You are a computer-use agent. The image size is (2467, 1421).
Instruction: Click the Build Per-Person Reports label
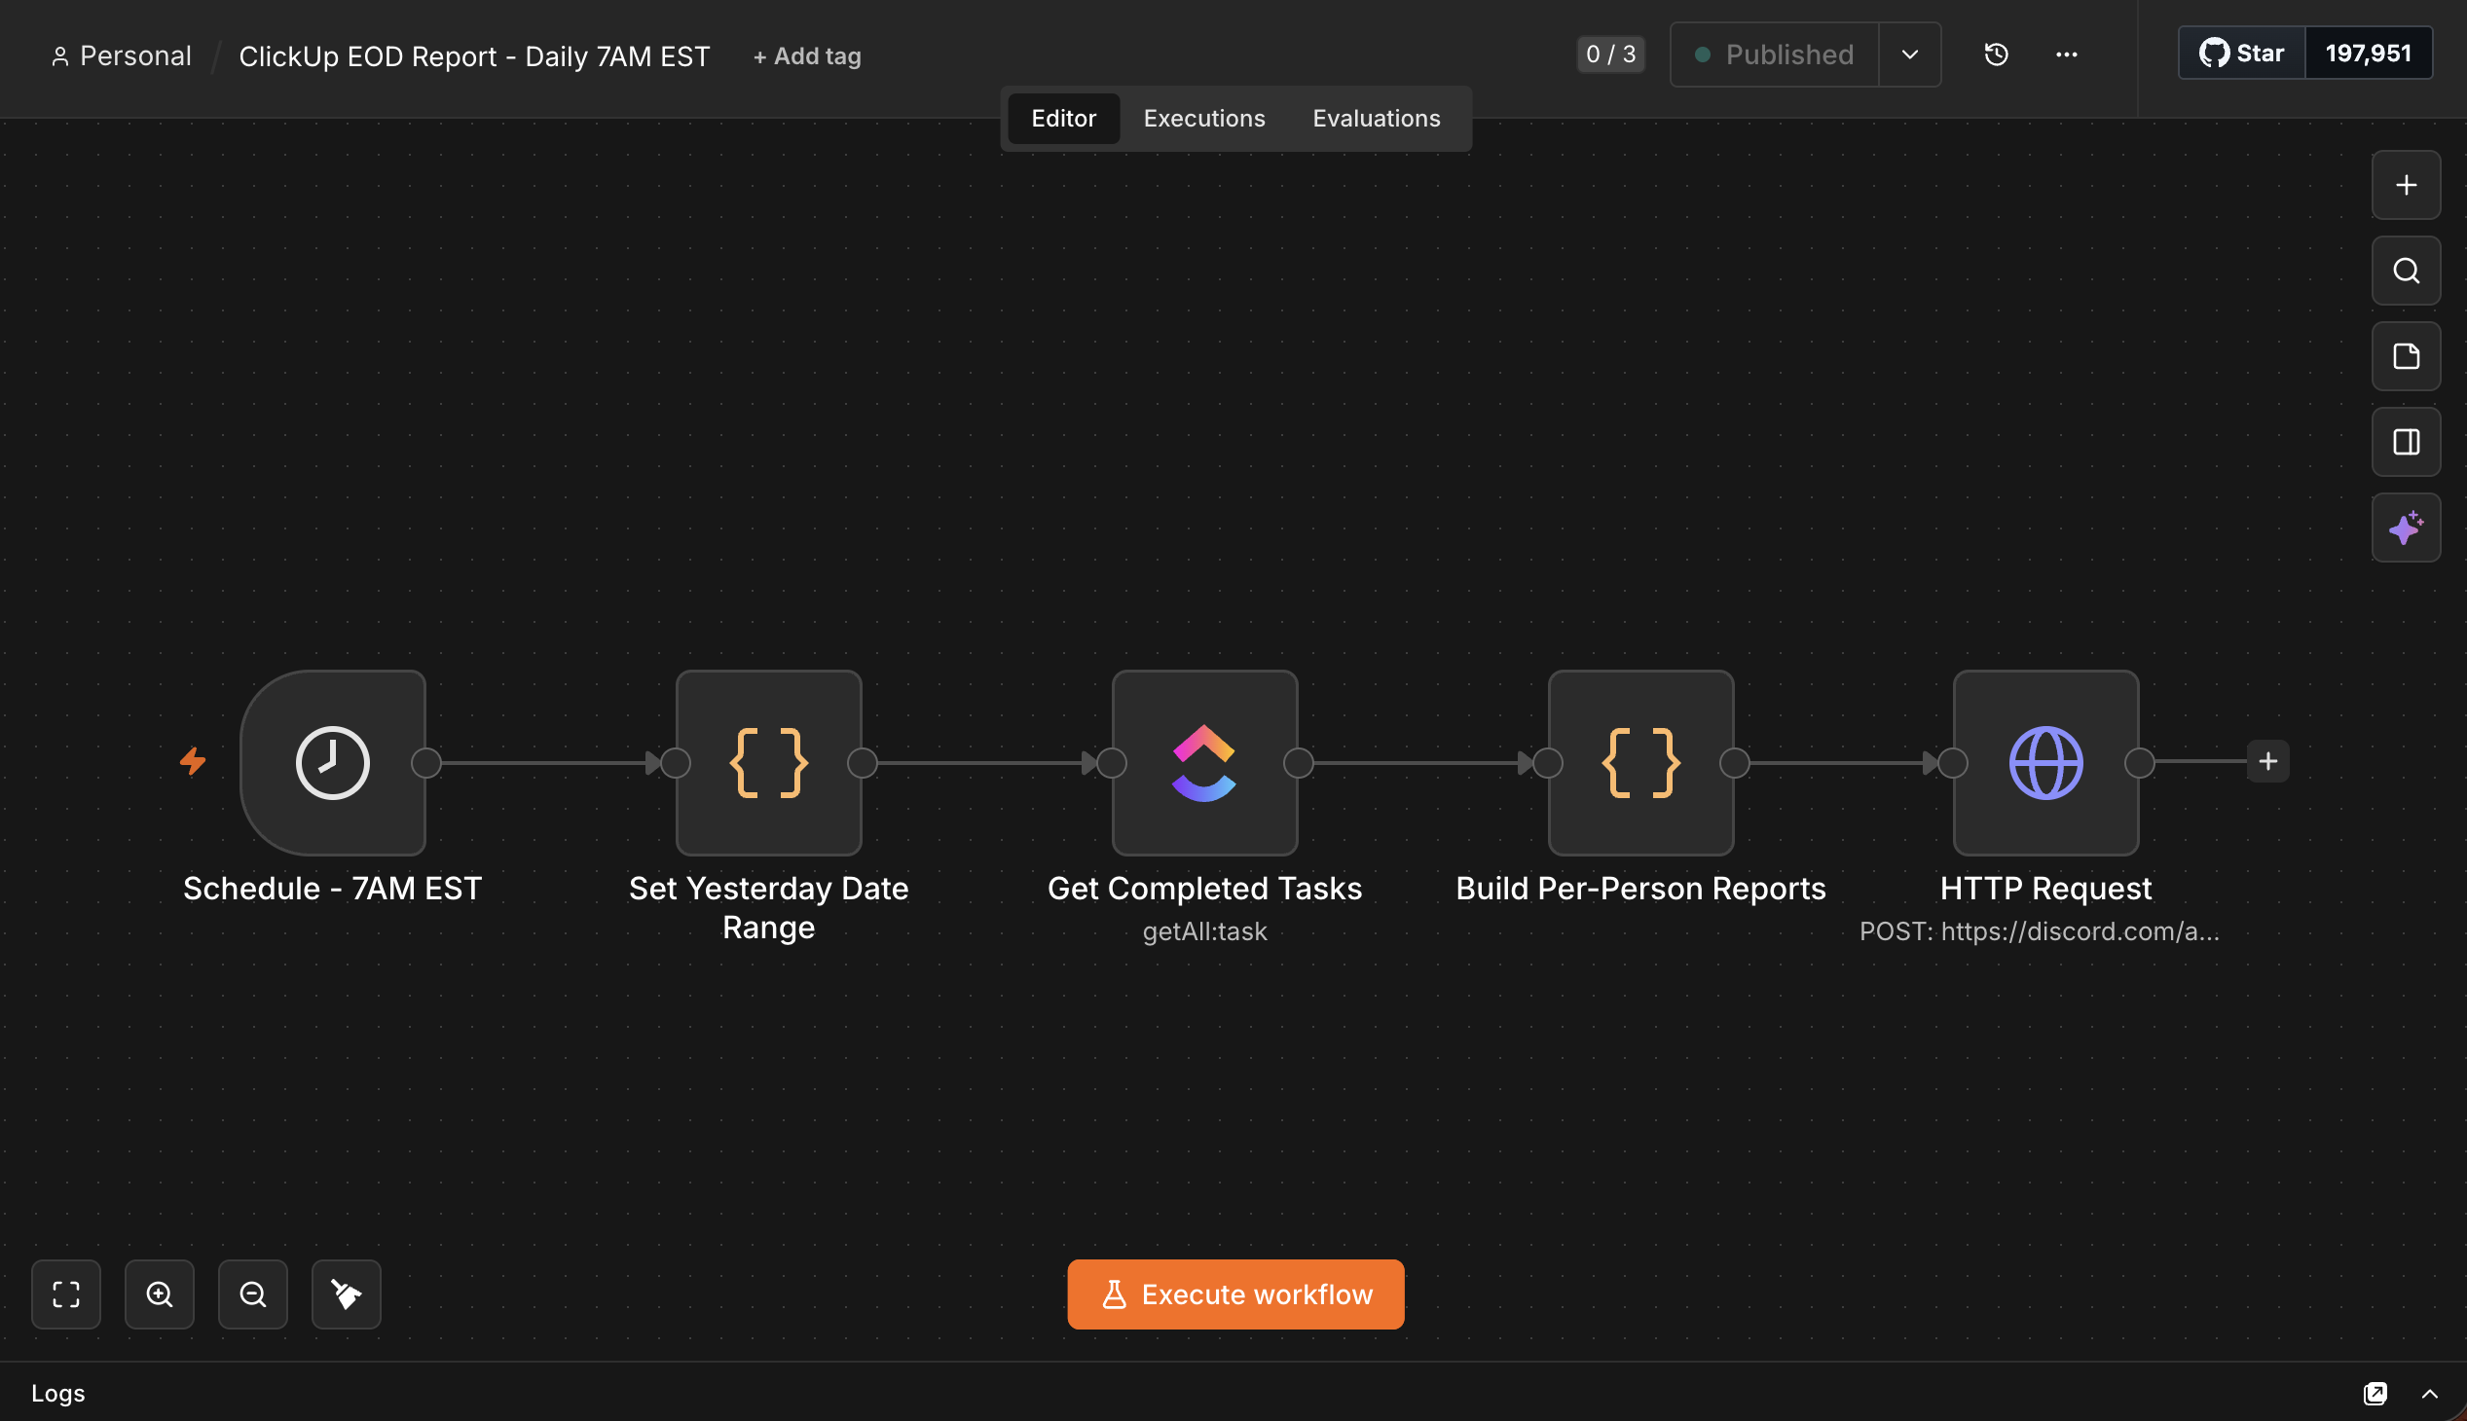click(x=1640, y=888)
